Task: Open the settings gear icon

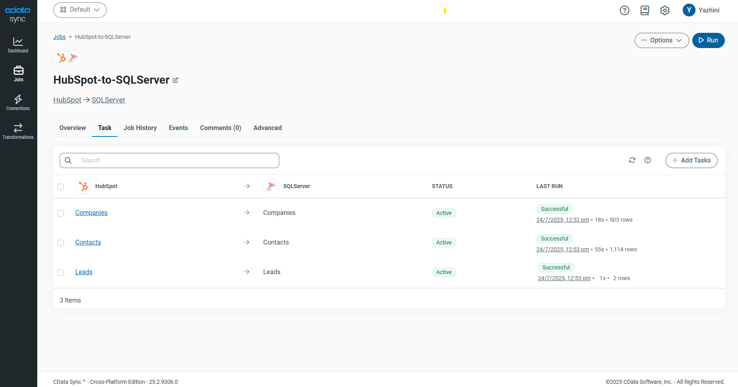Action: pos(665,10)
